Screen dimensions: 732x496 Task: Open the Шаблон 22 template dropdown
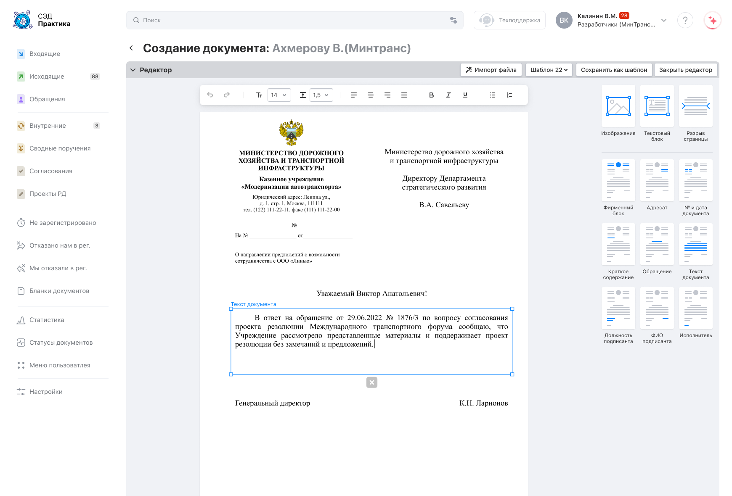pos(549,70)
